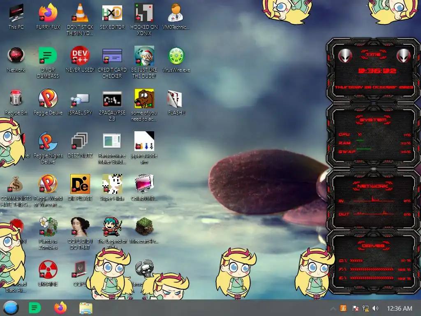
Task: Click the E:\ drive row in DRIVES widget
Action: (375, 278)
